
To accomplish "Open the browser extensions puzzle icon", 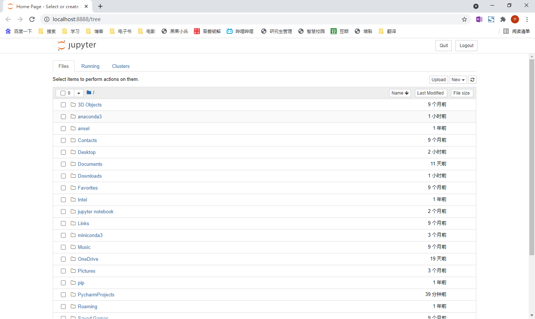I will 503,19.
